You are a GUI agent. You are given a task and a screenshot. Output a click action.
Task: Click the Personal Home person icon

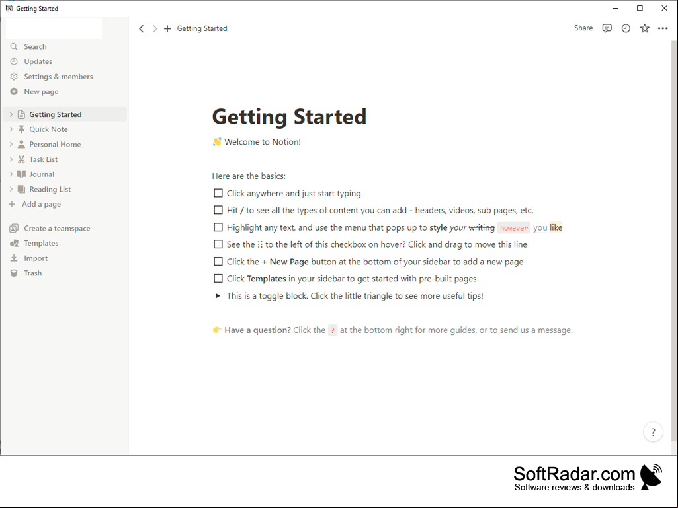point(21,144)
